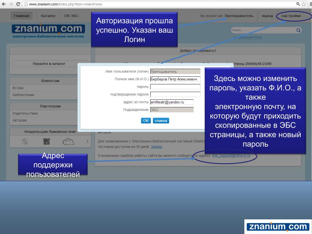Click the browser address bar URL
Viewport: 312px width, 234px height.
66,4
